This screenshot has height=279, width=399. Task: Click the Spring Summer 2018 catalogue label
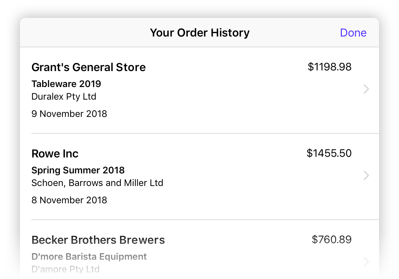78,170
